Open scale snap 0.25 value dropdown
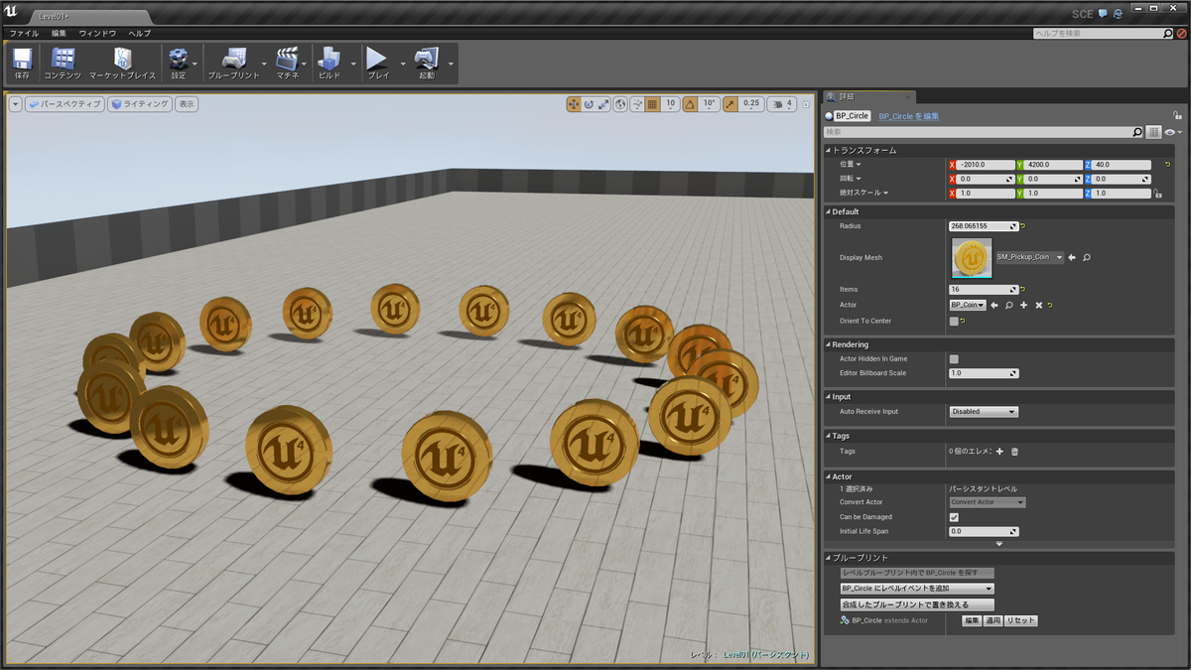The height and width of the screenshot is (670, 1191). (751, 103)
